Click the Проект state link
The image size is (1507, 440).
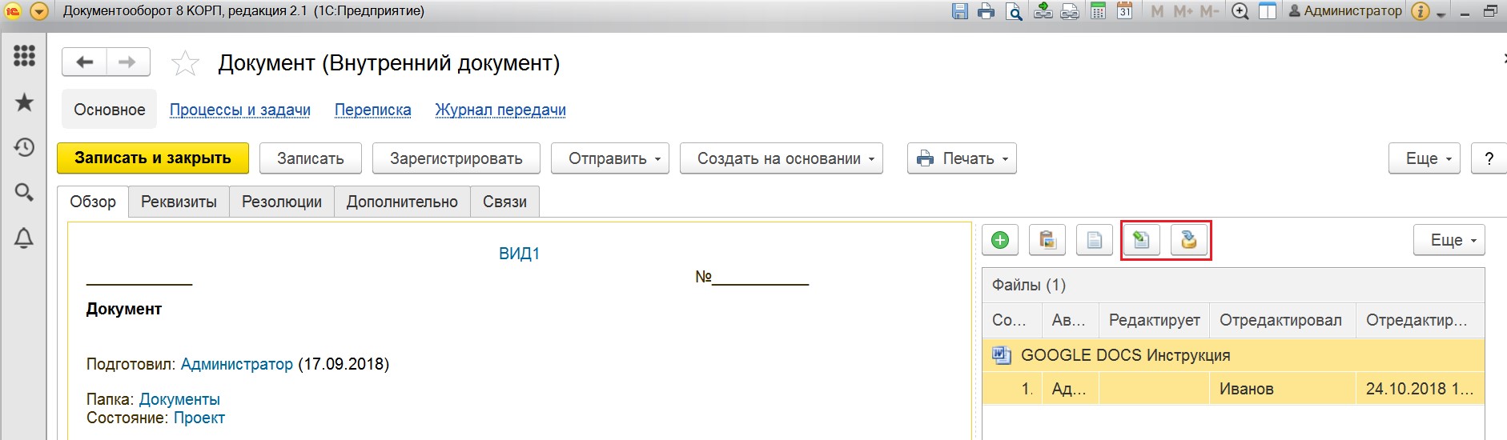[x=199, y=418]
